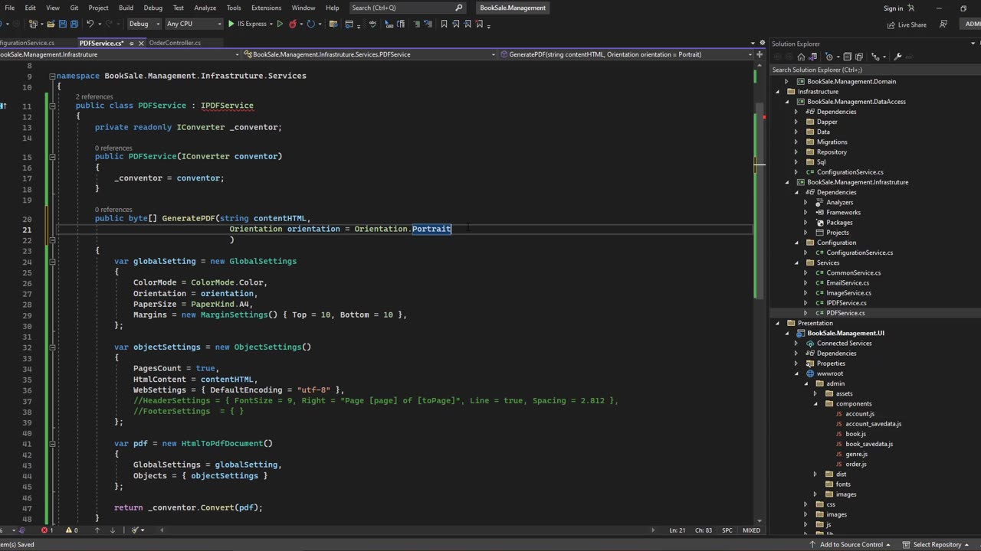The image size is (981, 551).
Task: Click Sign in link
Action: click(x=893, y=8)
